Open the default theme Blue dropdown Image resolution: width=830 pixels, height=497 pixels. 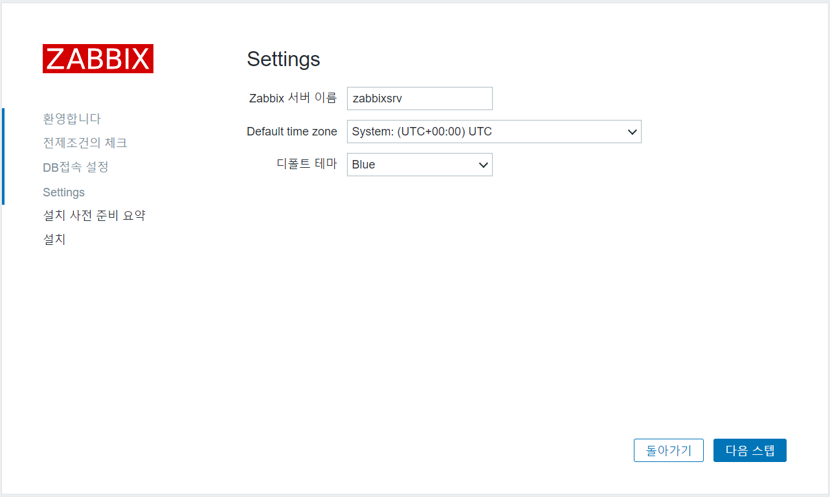click(420, 165)
